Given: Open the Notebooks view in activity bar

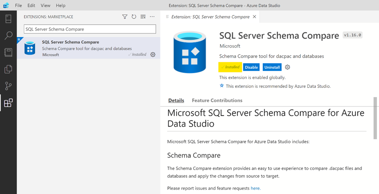Looking at the screenshot, I should click(8, 52).
